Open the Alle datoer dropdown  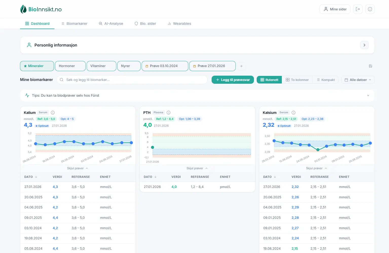pos(358,80)
